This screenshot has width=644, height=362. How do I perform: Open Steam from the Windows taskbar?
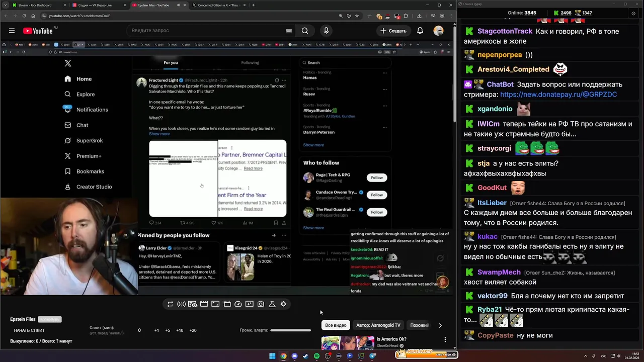[305, 356]
